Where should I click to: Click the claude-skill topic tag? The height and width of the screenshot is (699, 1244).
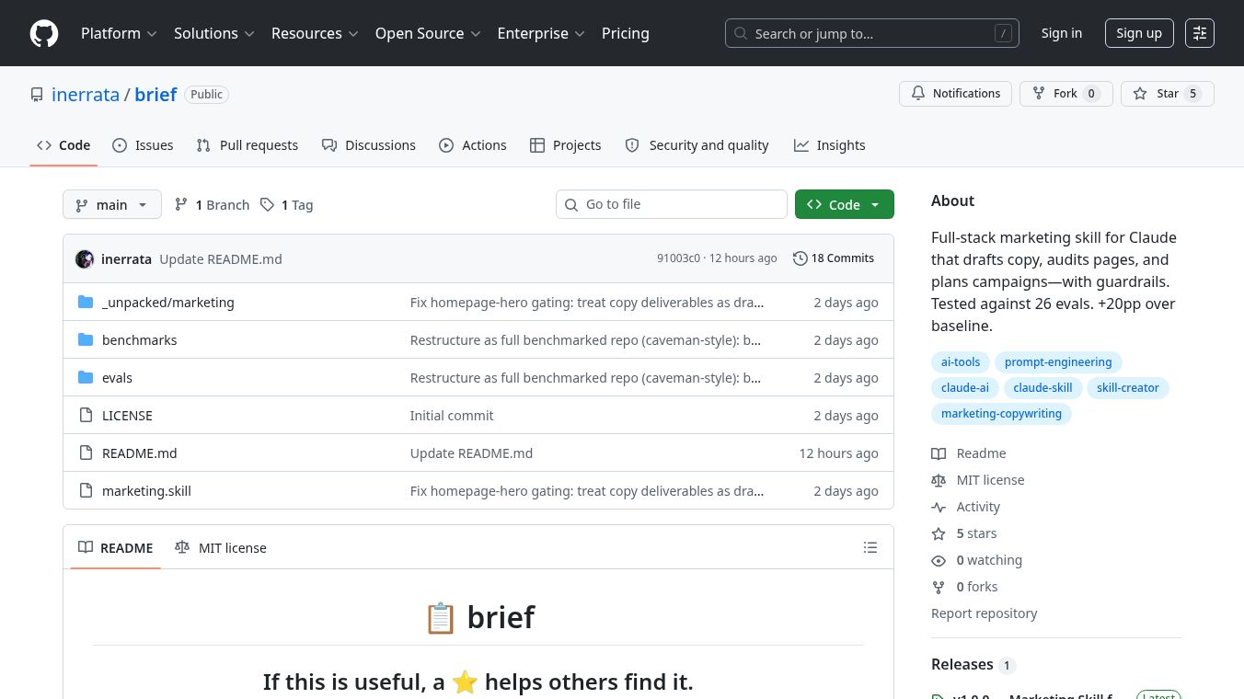tap(1042, 388)
